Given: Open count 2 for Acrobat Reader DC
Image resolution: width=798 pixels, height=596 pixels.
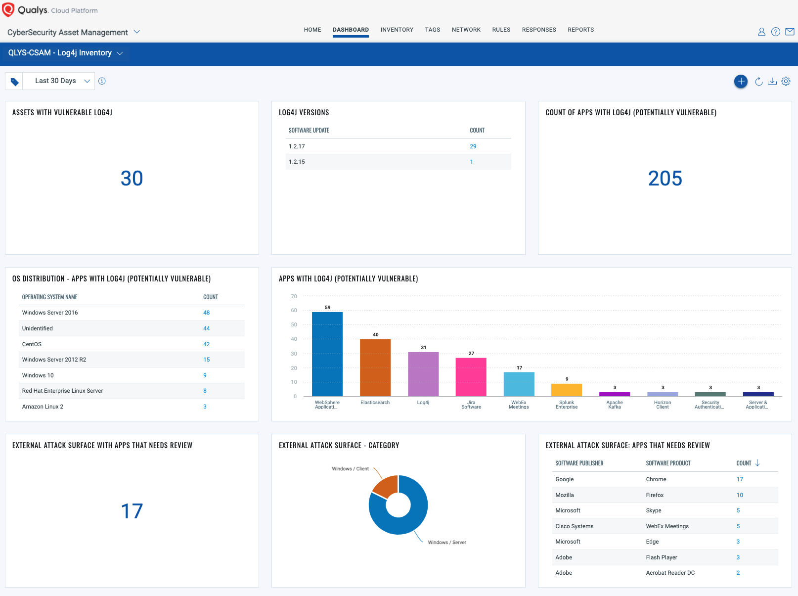Looking at the screenshot, I should coord(738,573).
